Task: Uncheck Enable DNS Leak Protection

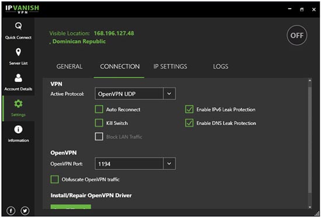Action: coord(189,123)
